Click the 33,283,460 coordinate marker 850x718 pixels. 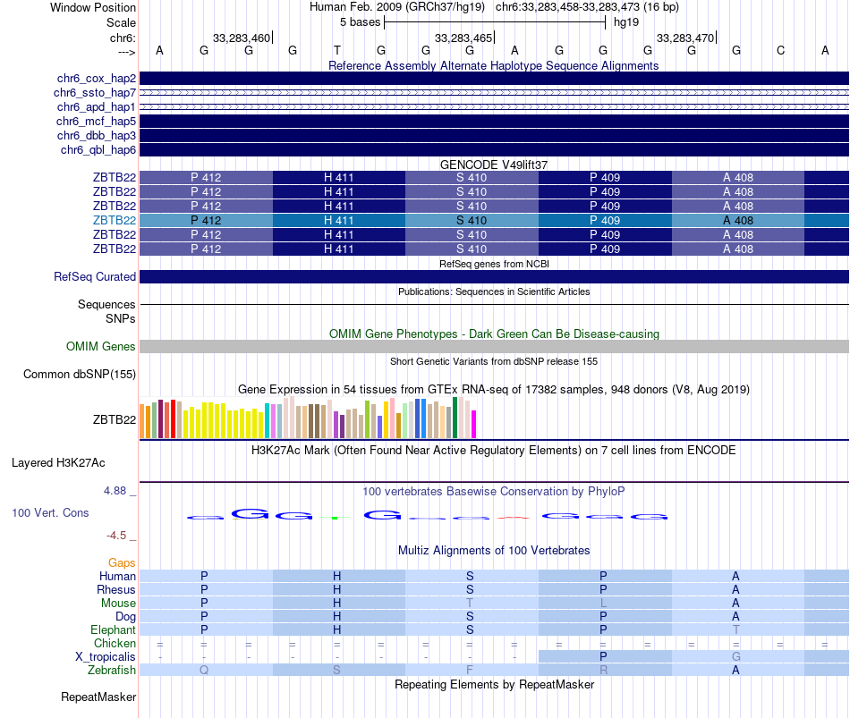(242, 38)
